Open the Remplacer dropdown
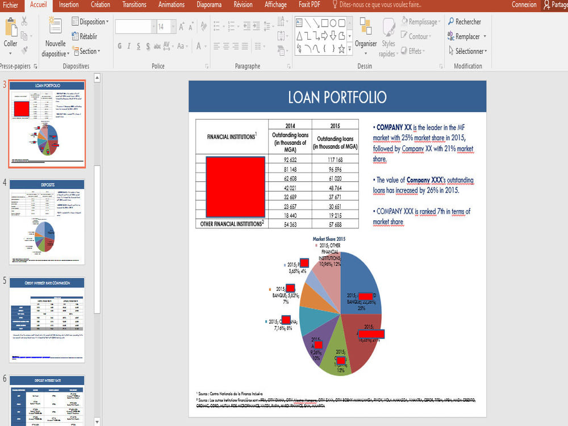 point(485,36)
